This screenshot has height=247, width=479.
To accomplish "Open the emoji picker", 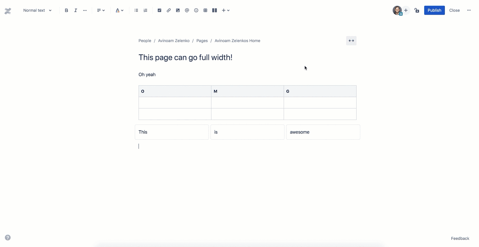I will tap(196, 10).
